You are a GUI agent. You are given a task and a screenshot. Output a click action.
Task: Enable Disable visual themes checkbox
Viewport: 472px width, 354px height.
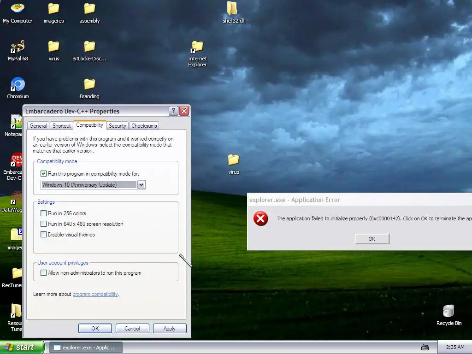pos(44,234)
